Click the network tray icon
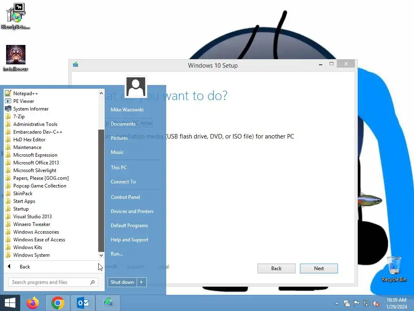The image size is (414, 311). click(x=366, y=303)
